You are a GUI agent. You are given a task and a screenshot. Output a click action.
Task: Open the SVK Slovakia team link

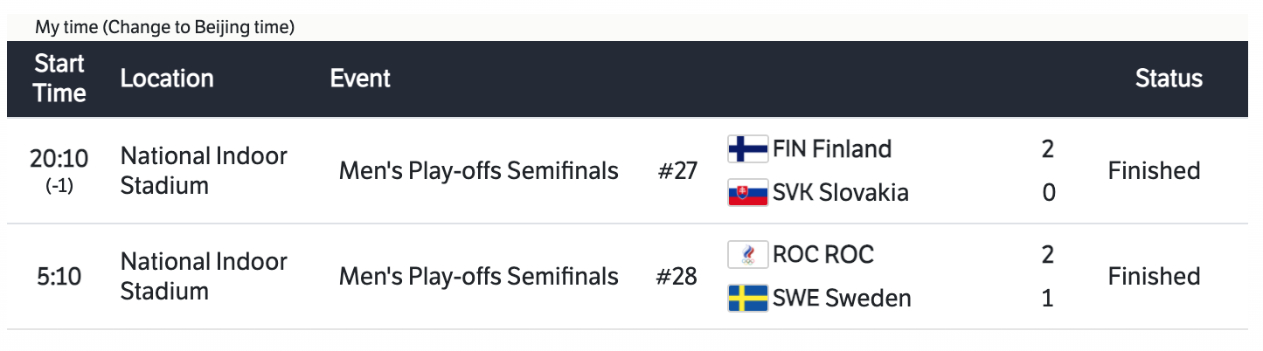pos(840,192)
